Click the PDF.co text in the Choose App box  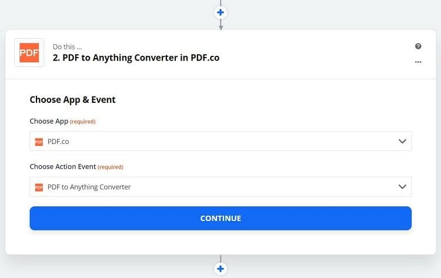point(58,142)
